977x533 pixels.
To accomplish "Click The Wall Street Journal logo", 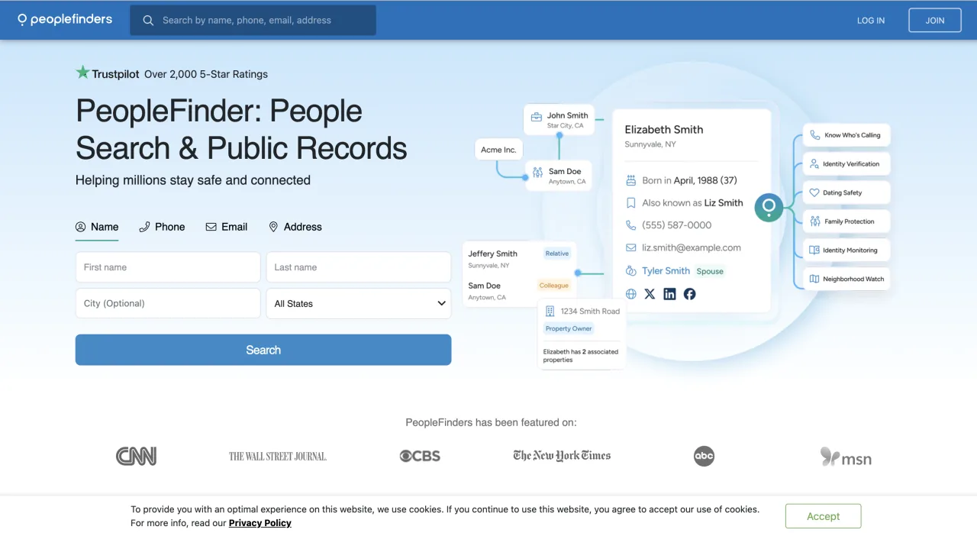I will [x=278, y=457].
